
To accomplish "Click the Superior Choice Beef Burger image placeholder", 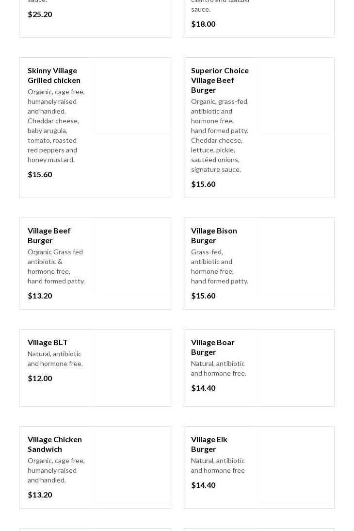I will [296, 96].
